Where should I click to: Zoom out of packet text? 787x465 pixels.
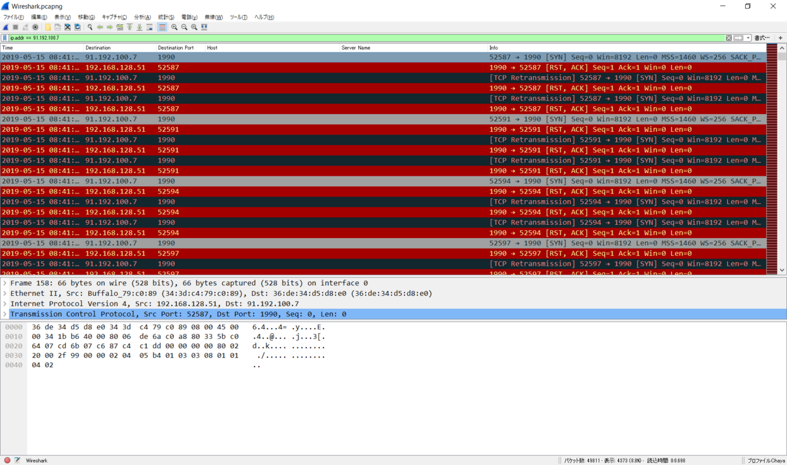pyautogui.click(x=184, y=27)
